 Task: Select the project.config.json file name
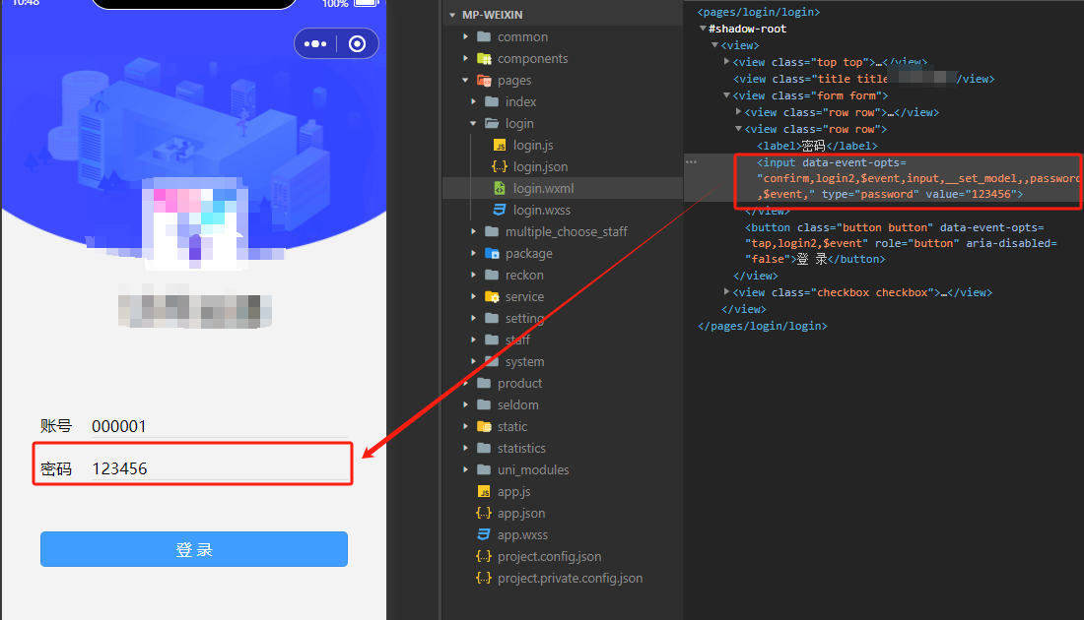click(550, 556)
